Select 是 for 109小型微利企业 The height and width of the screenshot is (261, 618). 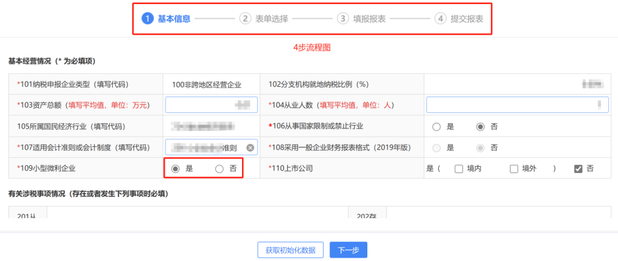[x=175, y=168]
